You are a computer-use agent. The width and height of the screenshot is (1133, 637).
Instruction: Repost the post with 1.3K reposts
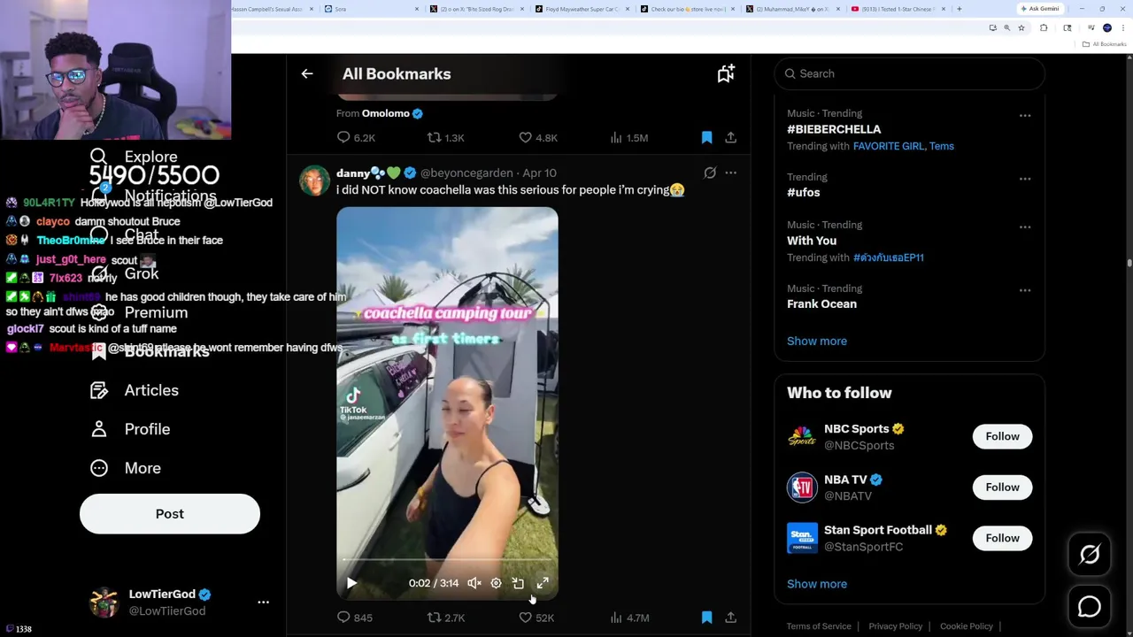[446, 138]
